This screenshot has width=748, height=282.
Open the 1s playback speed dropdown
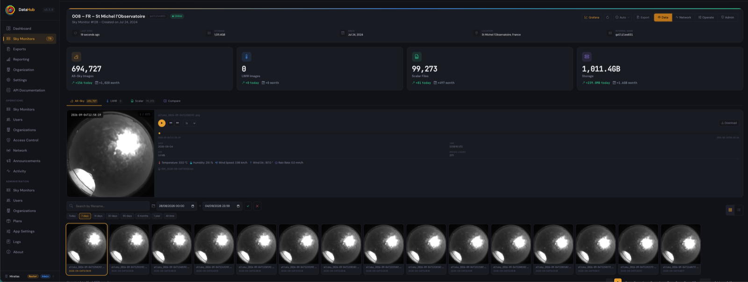190,123
